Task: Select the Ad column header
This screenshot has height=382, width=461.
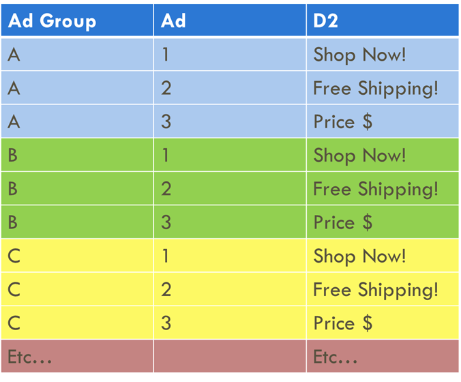Action: point(174,20)
